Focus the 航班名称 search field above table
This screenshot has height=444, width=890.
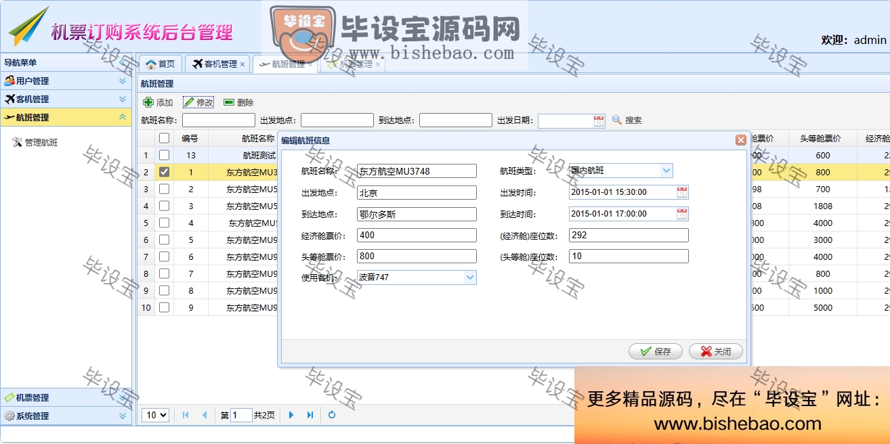219,120
